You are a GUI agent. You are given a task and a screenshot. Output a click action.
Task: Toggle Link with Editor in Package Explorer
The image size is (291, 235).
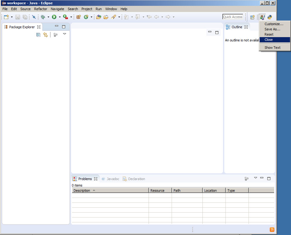pyautogui.click(x=46, y=35)
